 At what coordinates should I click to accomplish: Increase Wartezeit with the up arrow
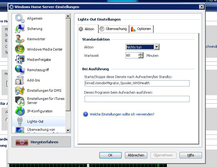141,54
